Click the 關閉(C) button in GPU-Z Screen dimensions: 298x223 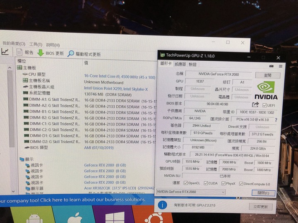pyautogui.click(x=263, y=193)
